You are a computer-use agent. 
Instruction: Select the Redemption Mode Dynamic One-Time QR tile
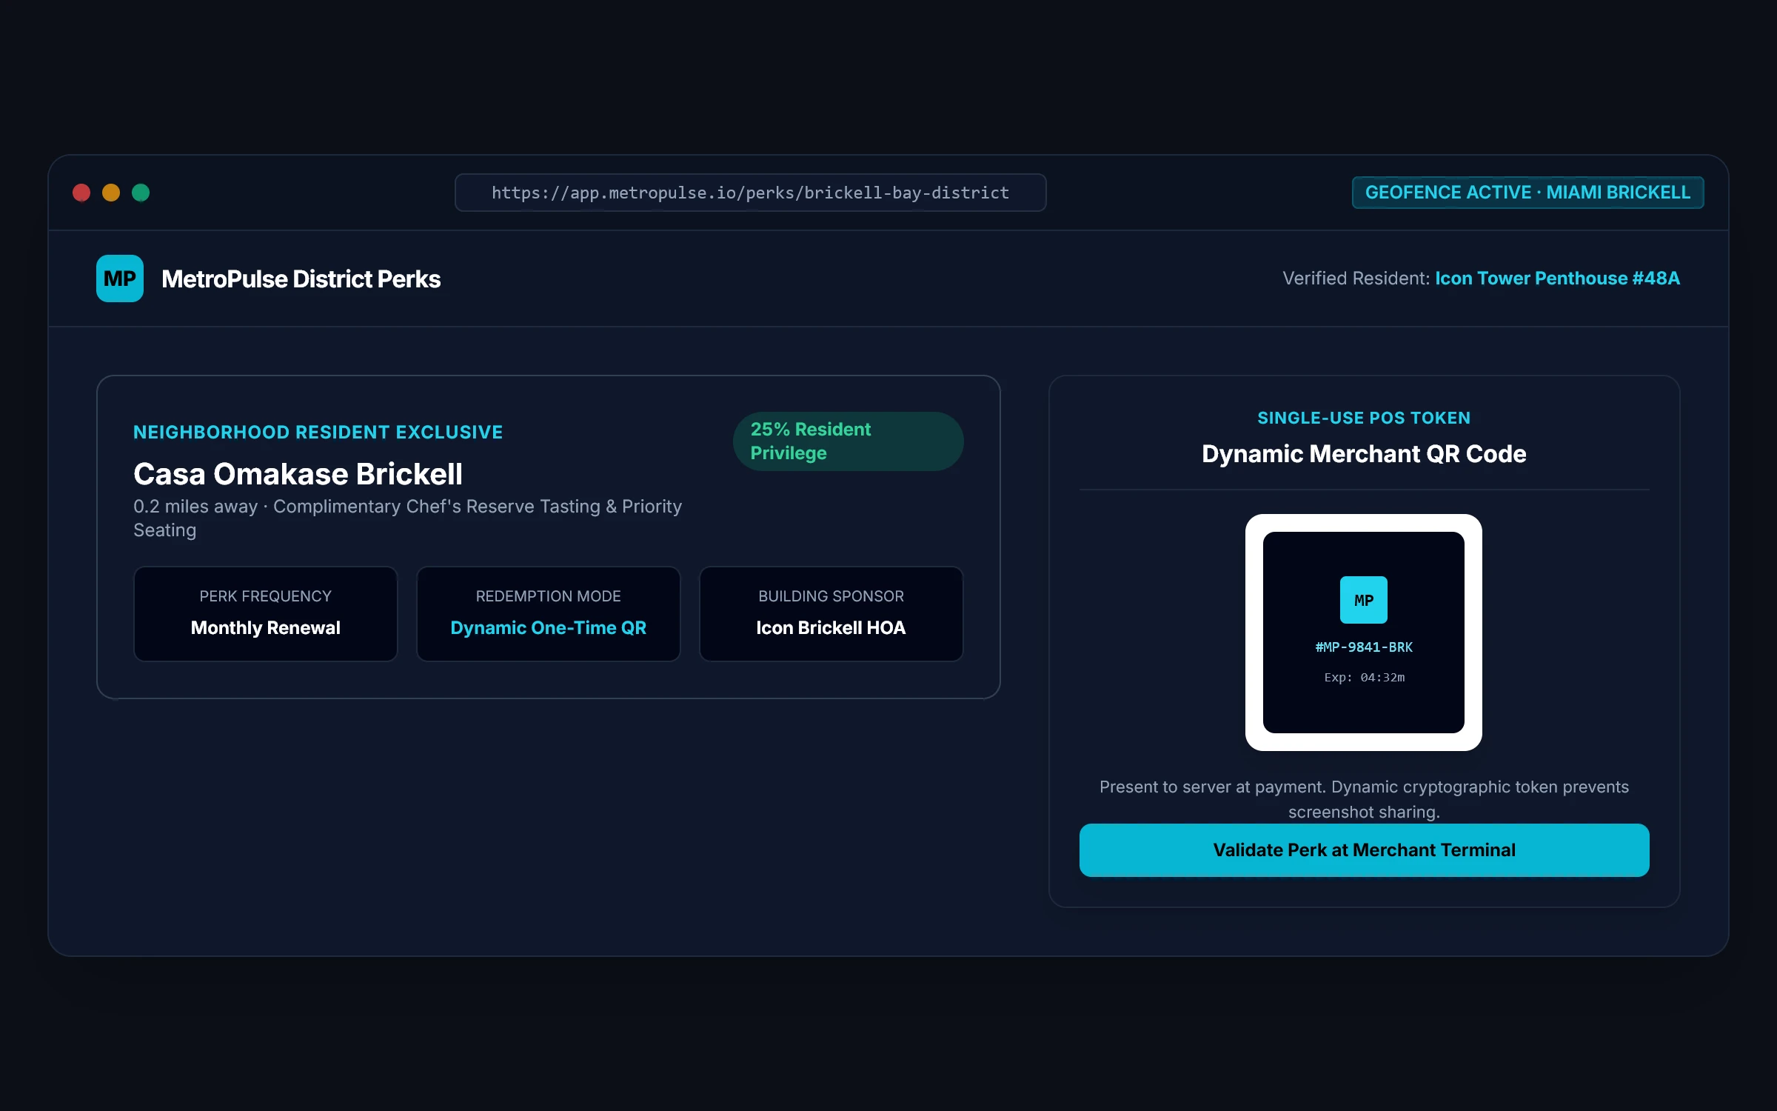549,614
